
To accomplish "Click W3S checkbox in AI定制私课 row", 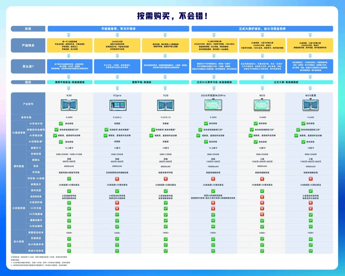I will click(x=256, y=142).
